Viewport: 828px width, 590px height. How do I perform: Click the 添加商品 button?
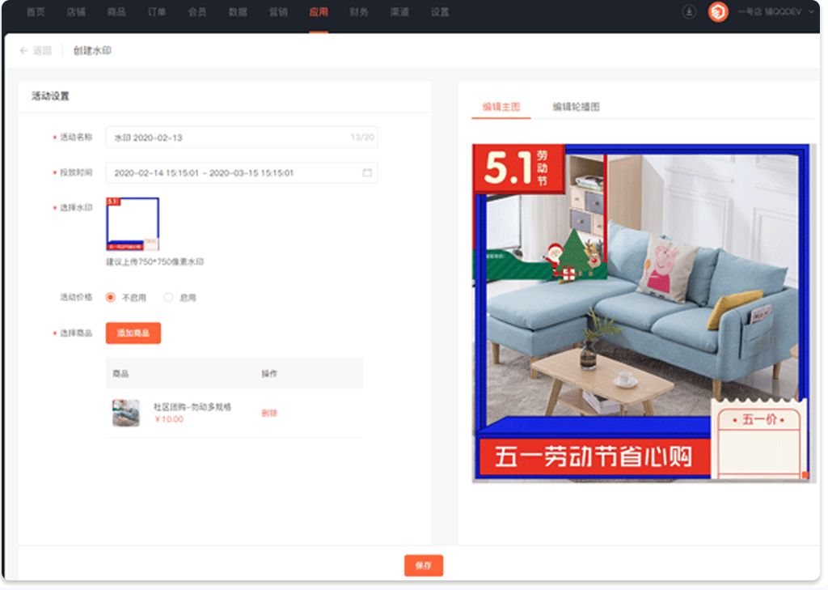(x=133, y=333)
